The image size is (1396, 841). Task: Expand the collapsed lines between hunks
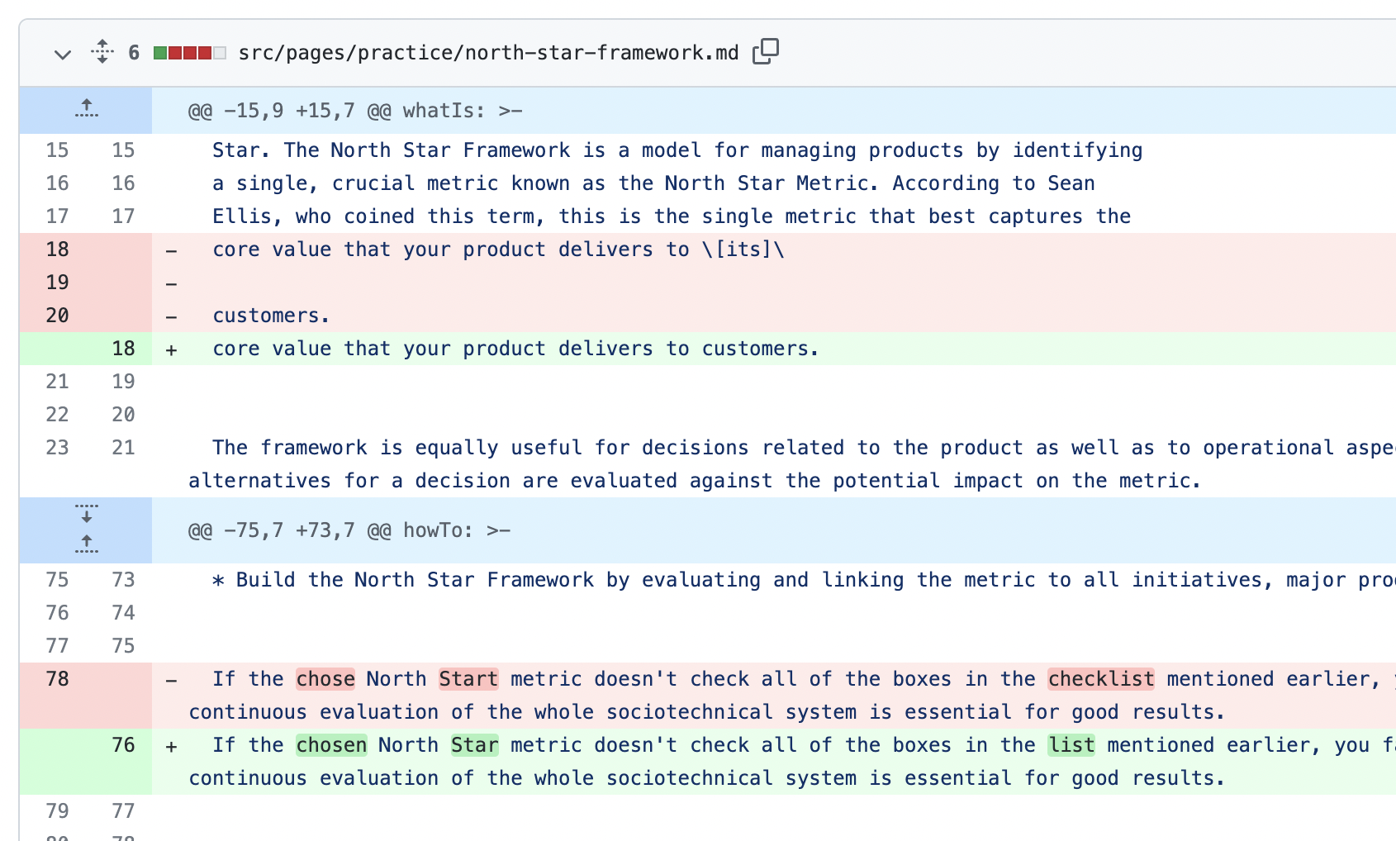pyautogui.click(x=86, y=529)
